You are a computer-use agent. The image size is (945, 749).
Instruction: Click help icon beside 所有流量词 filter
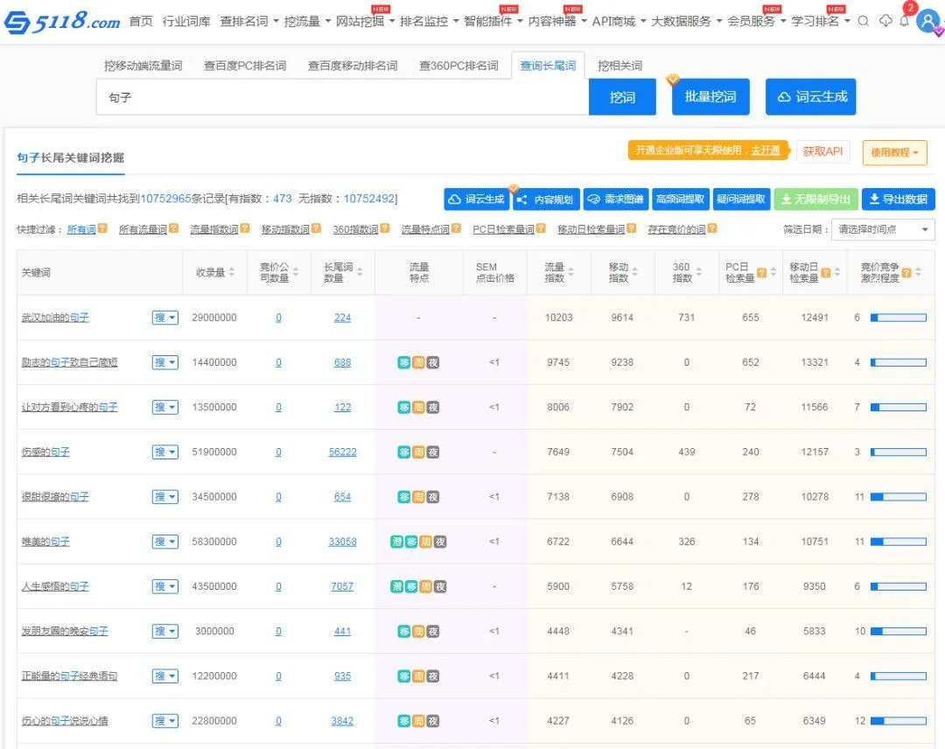(x=173, y=228)
